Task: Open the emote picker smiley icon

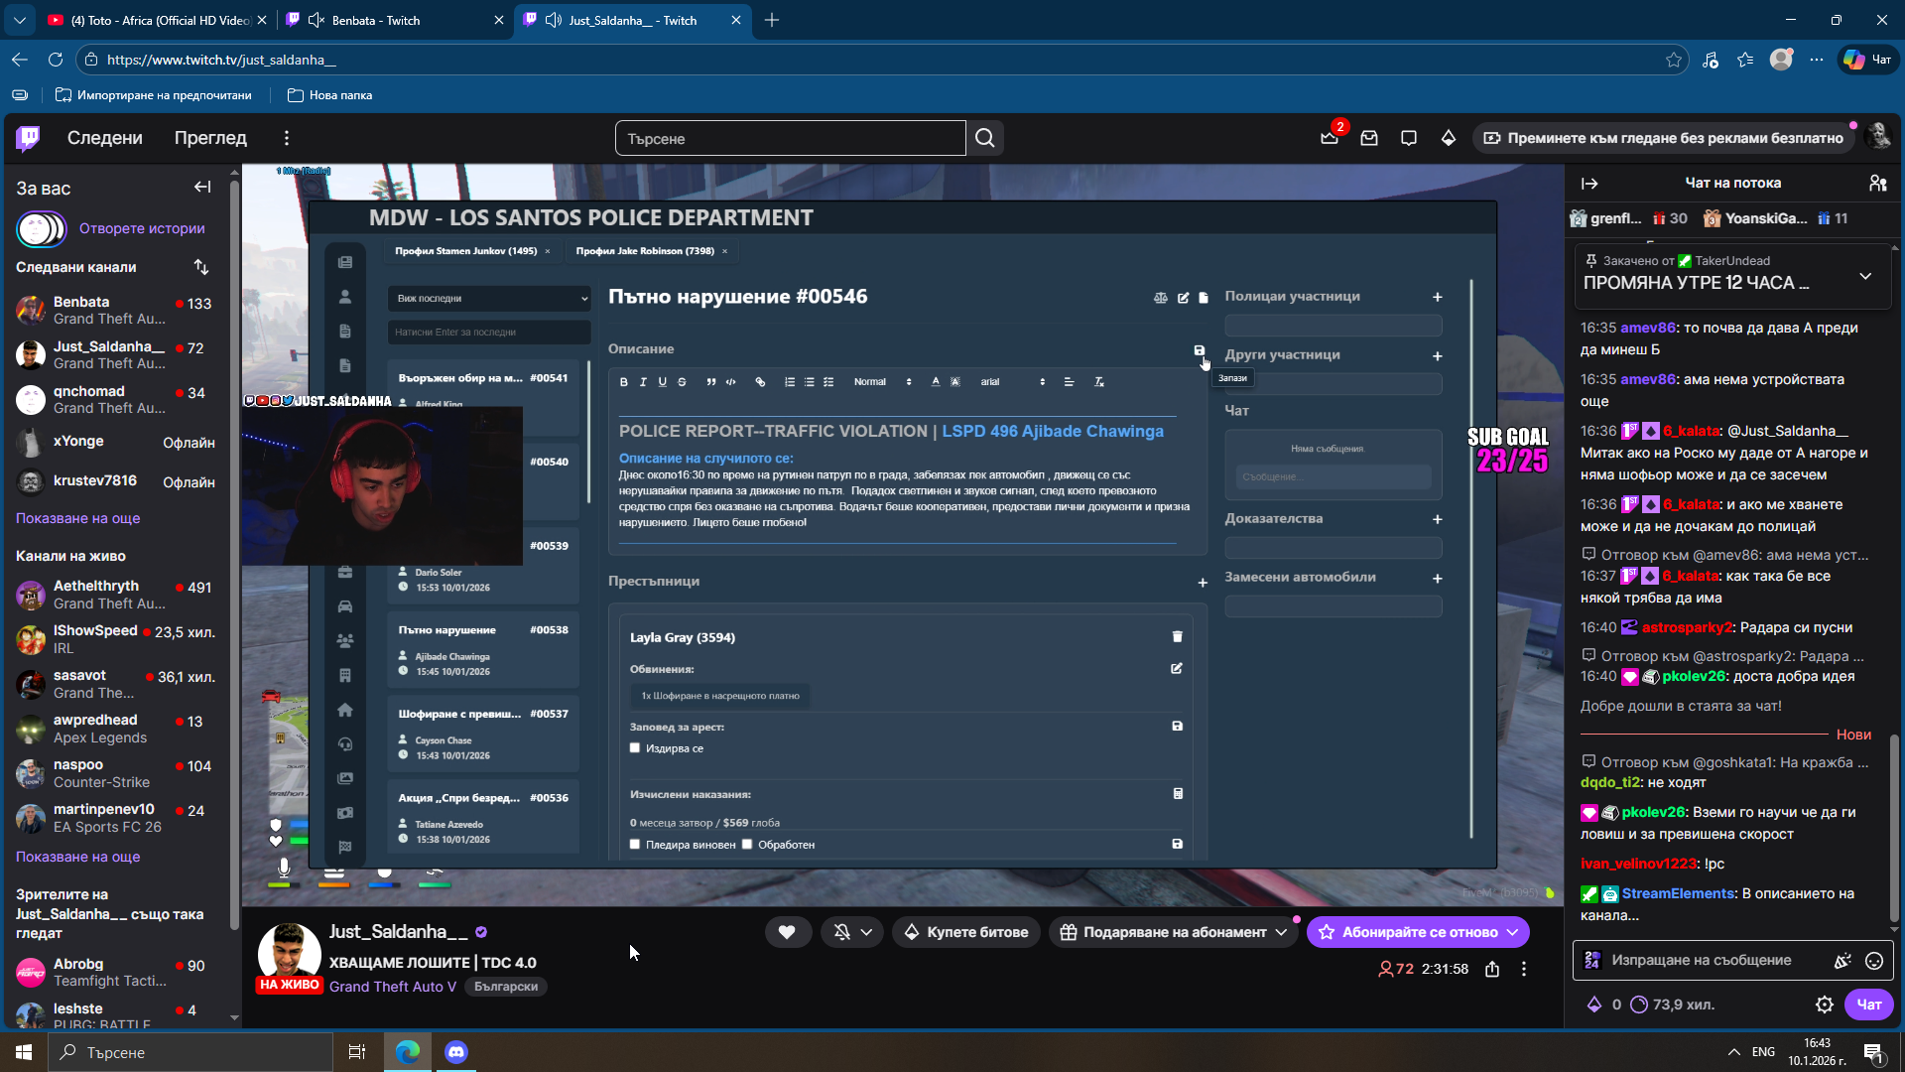Action: click(x=1874, y=960)
